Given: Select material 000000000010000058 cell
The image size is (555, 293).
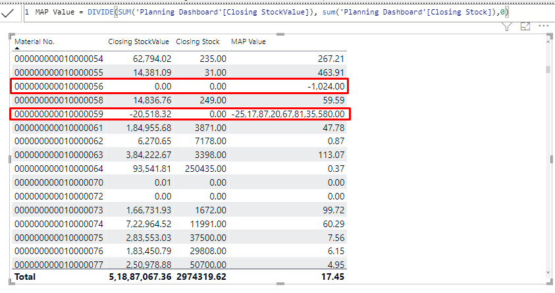Looking at the screenshot, I should coord(59,100).
